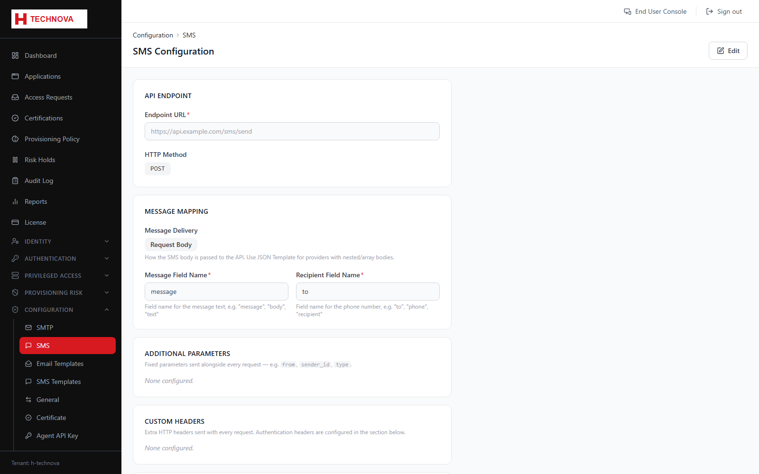
Task: Click the Technova logo
Action: pos(49,19)
